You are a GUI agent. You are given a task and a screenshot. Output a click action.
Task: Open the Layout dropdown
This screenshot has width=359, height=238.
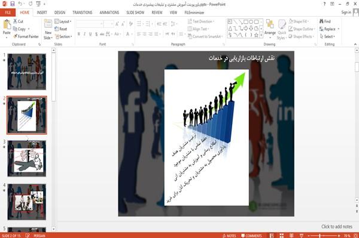[x=63, y=21]
